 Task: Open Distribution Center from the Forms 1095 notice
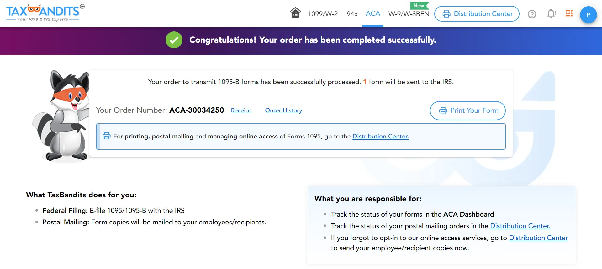[380, 136]
